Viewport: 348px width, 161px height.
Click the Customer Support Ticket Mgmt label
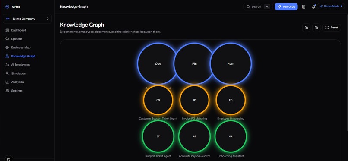[x=158, y=119]
